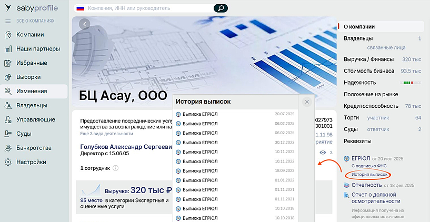Open Компании in the sidebar
430x222 pixels.
(x=30, y=35)
